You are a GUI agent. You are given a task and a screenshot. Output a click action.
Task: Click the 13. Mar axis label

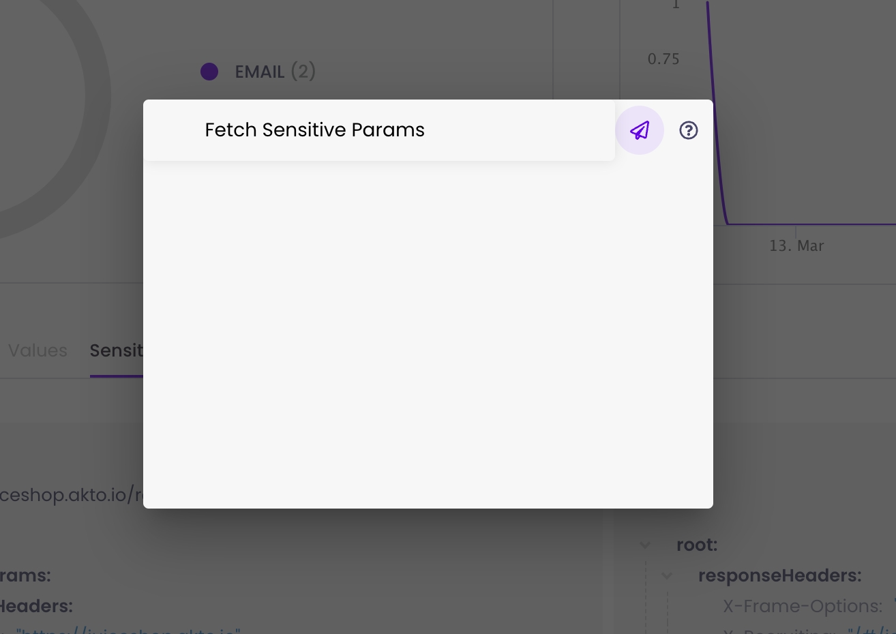click(796, 246)
